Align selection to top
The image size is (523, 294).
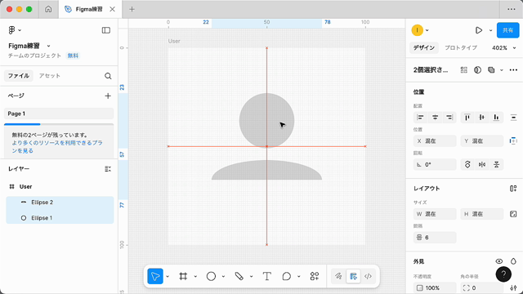pyautogui.click(x=467, y=118)
